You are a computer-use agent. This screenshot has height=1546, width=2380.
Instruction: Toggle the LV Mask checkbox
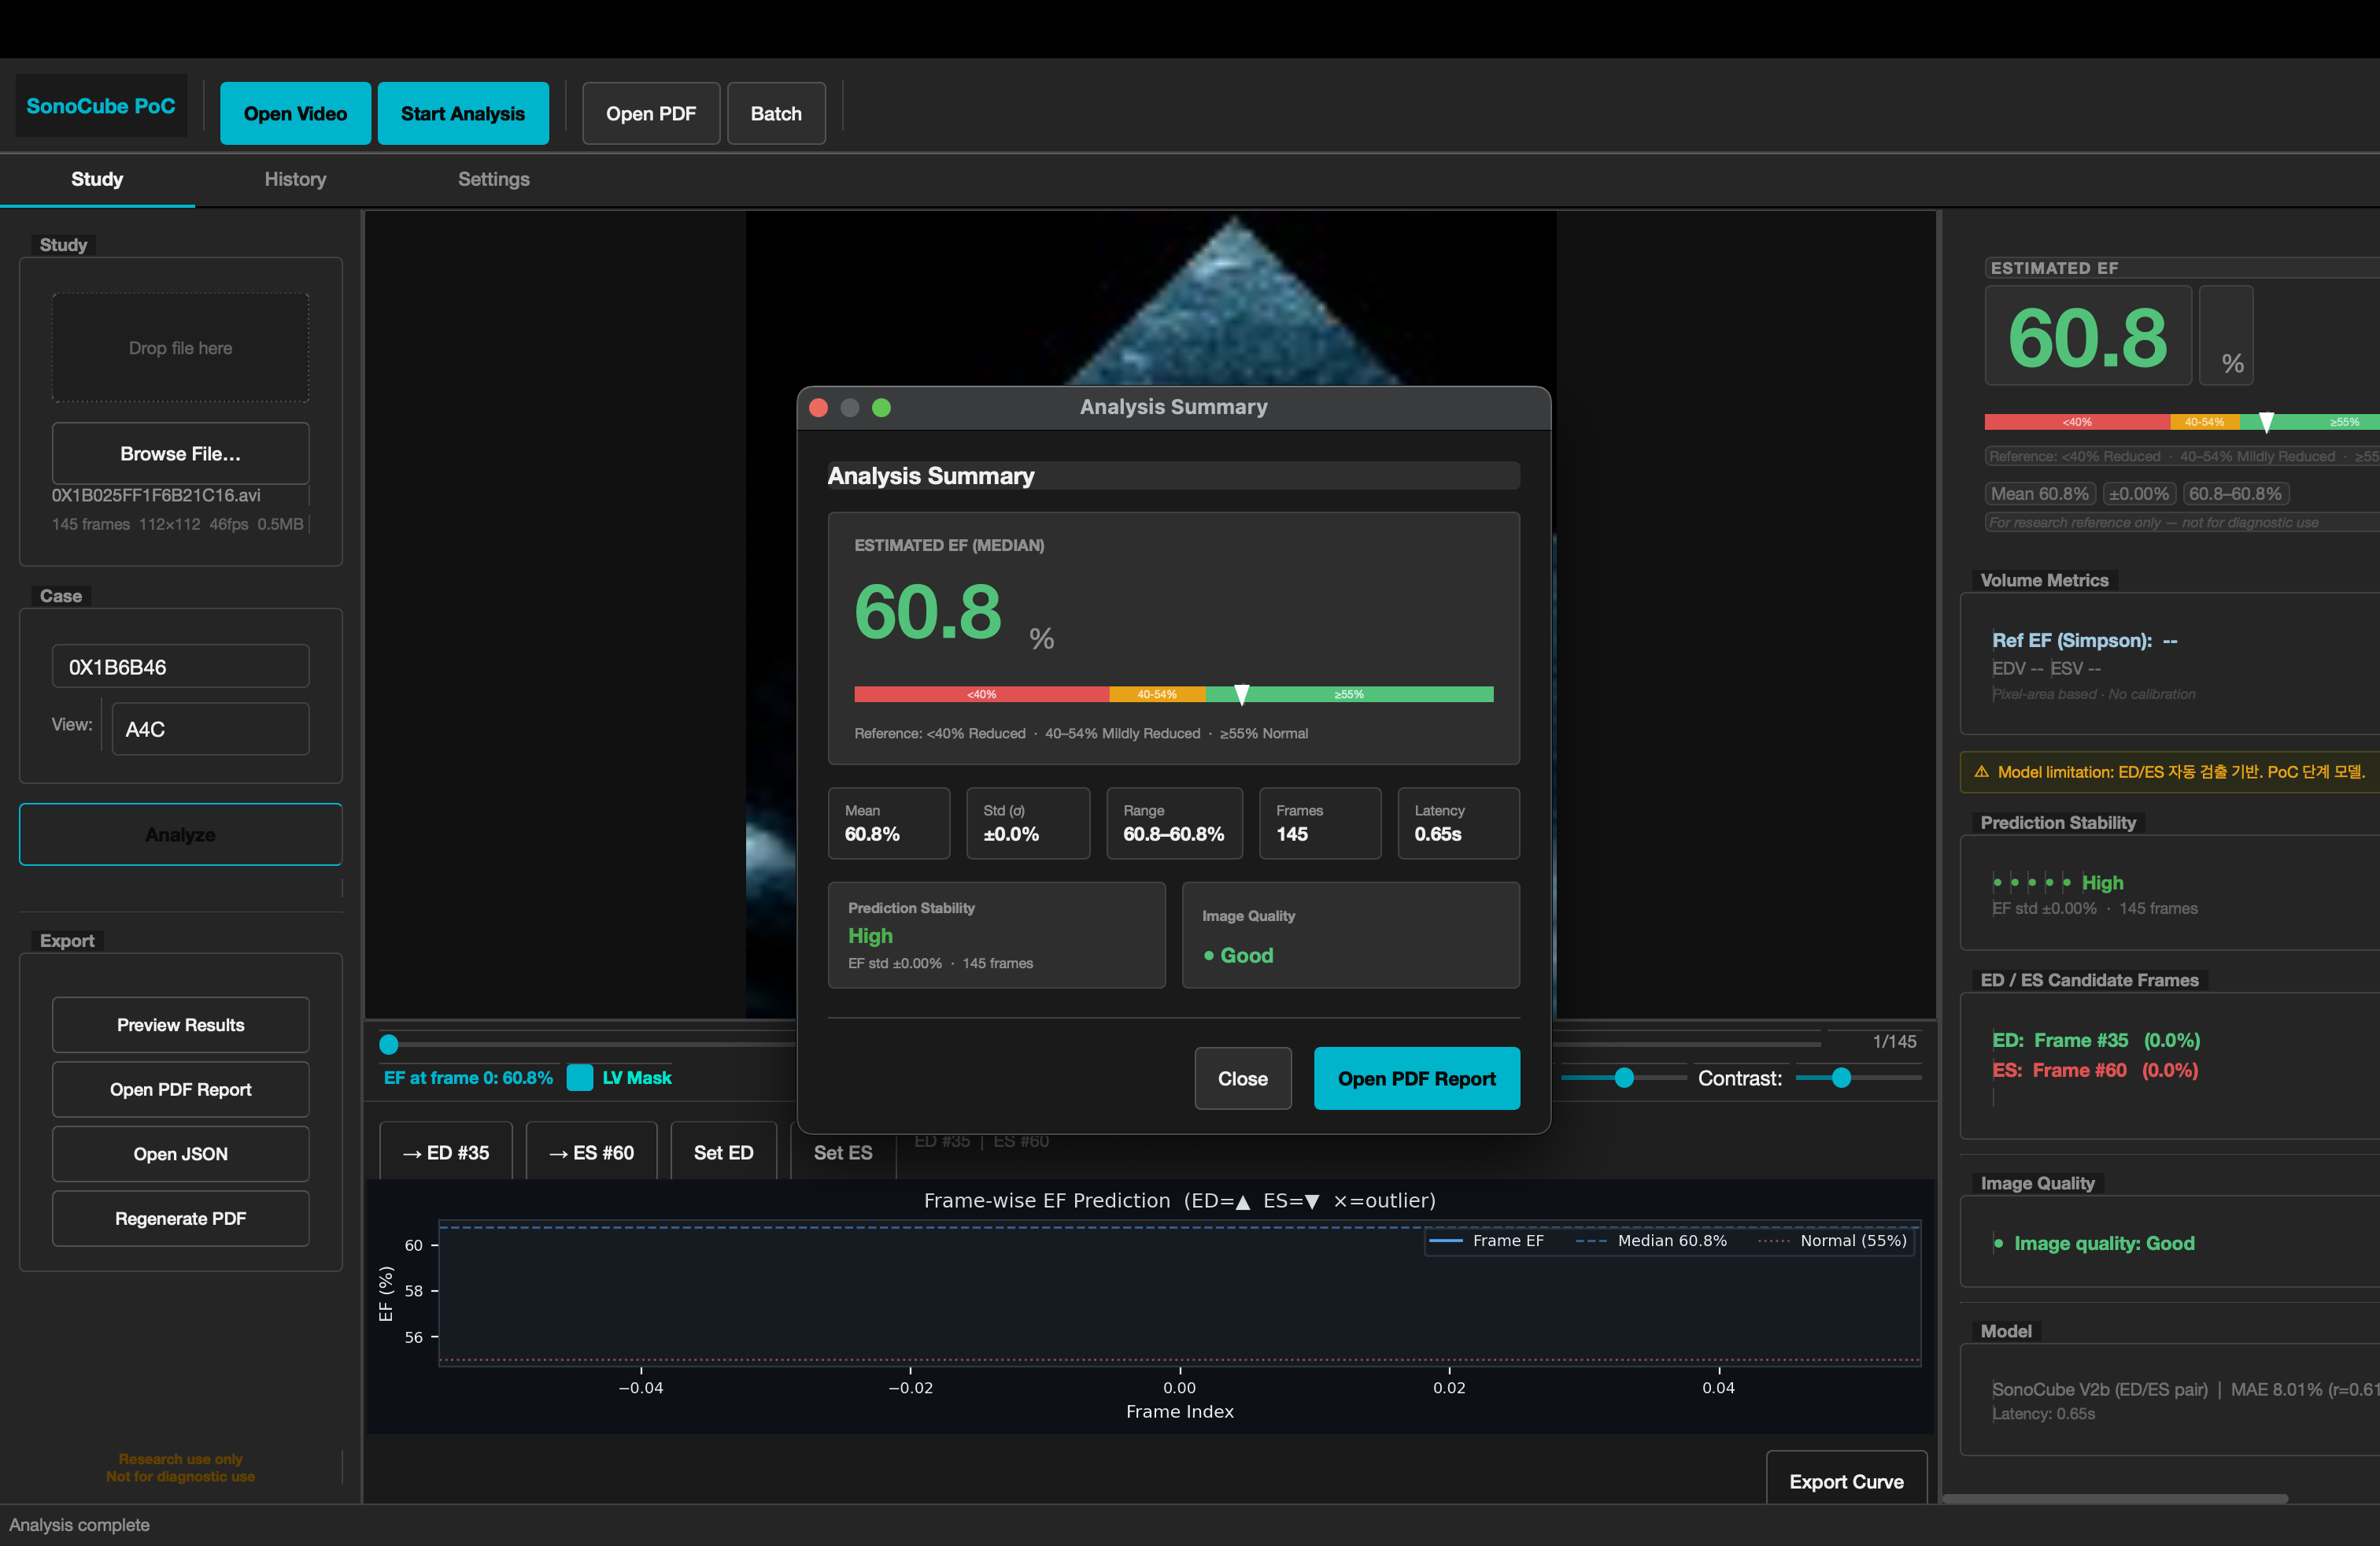pyautogui.click(x=580, y=1077)
